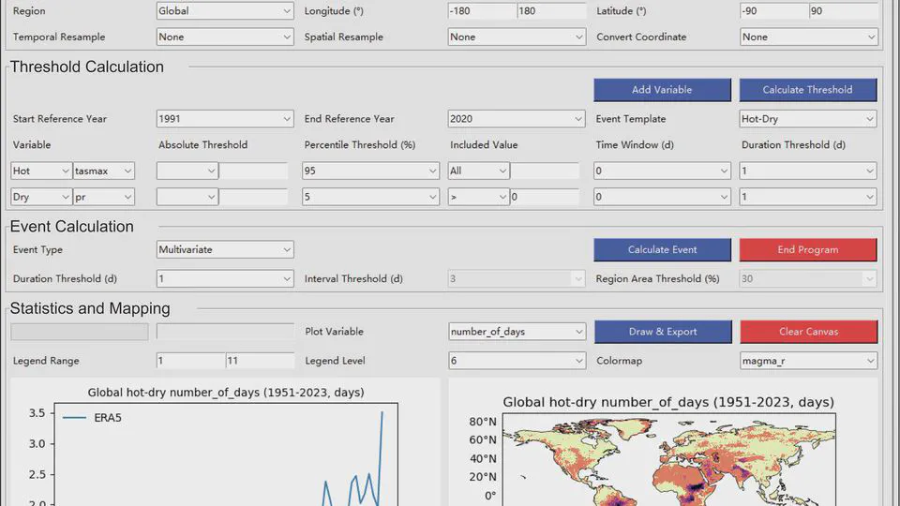Open the Temporal Resample dropdown
Image resolution: width=900 pixels, height=506 pixels.
click(225, 37)
